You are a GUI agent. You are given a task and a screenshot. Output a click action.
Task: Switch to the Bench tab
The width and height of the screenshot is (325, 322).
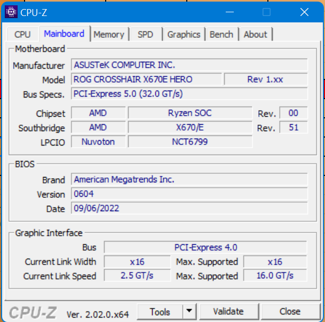coord(221,34)
